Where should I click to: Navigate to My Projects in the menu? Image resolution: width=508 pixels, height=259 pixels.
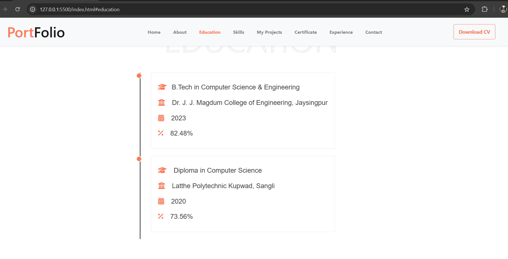[269, 32]
